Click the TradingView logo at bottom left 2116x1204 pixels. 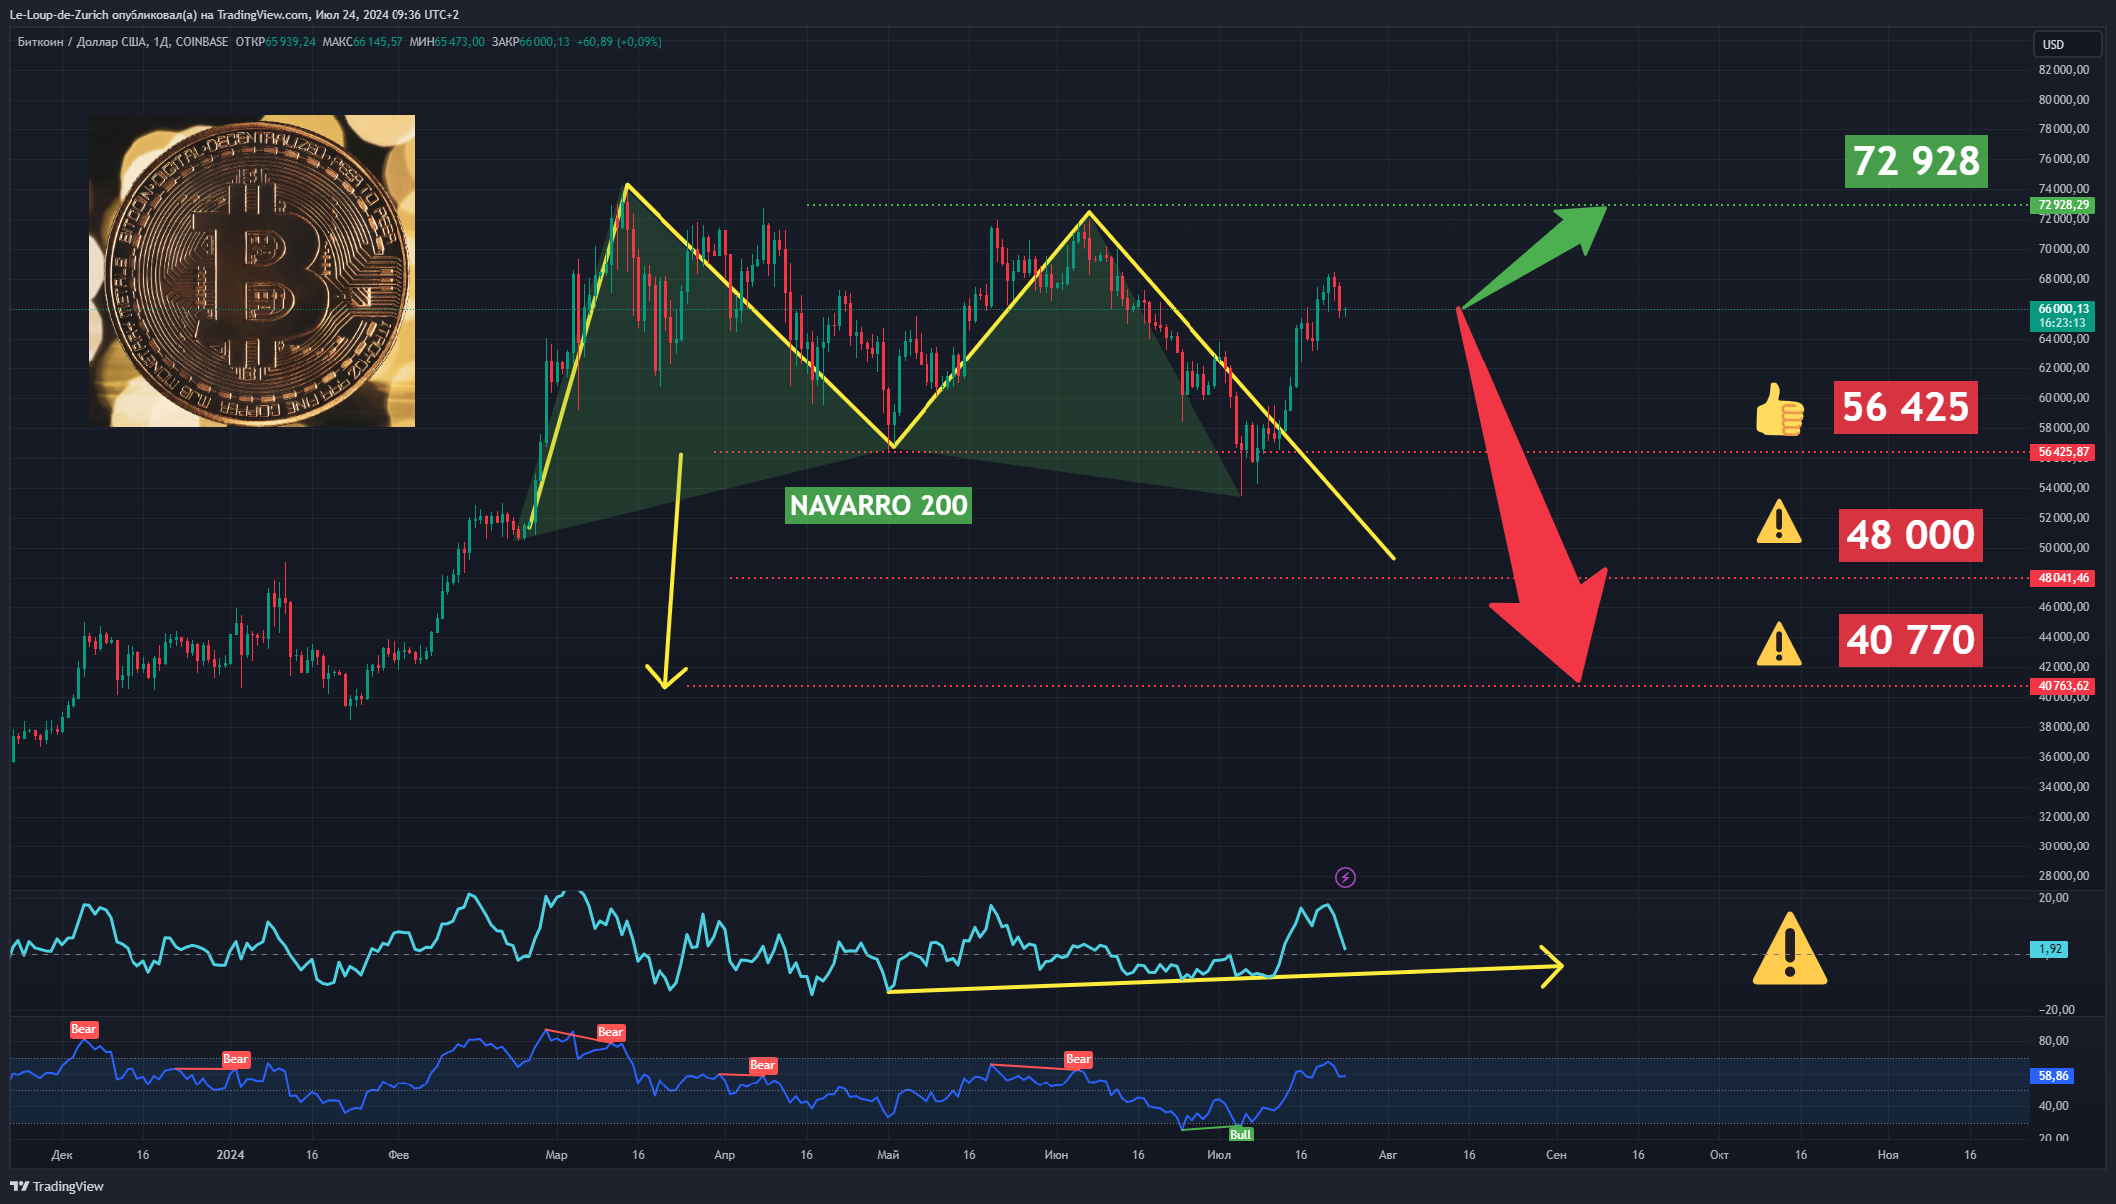(57, 1186)
